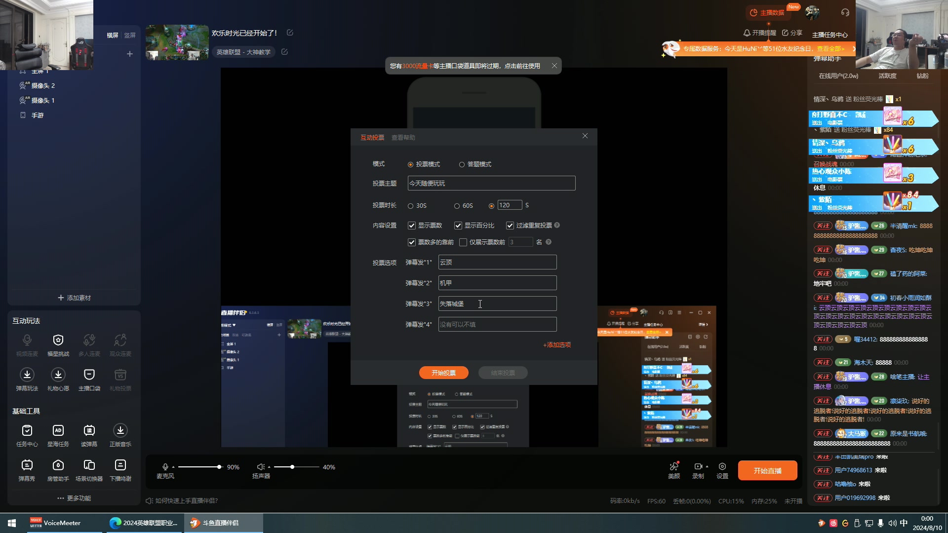Toggle 显示票数 checkbox
This screenshot has height=533, width=948.
click(412, 226)
